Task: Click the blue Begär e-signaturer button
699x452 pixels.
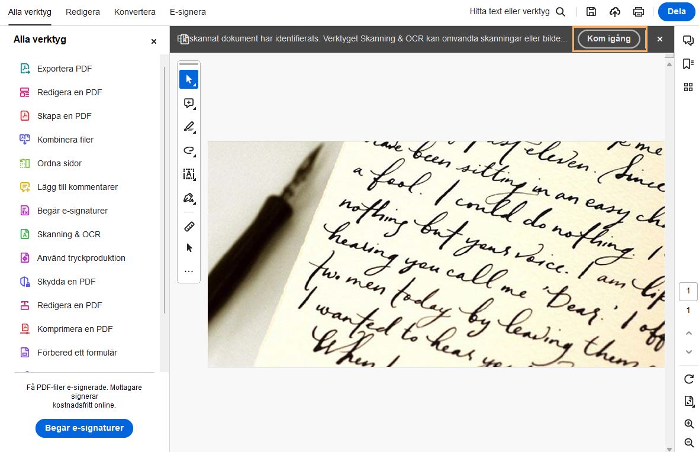Action: tap(84, 428)
